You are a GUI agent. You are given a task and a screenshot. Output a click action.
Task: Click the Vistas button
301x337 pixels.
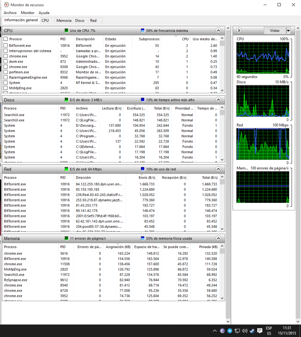click(275, 31)
